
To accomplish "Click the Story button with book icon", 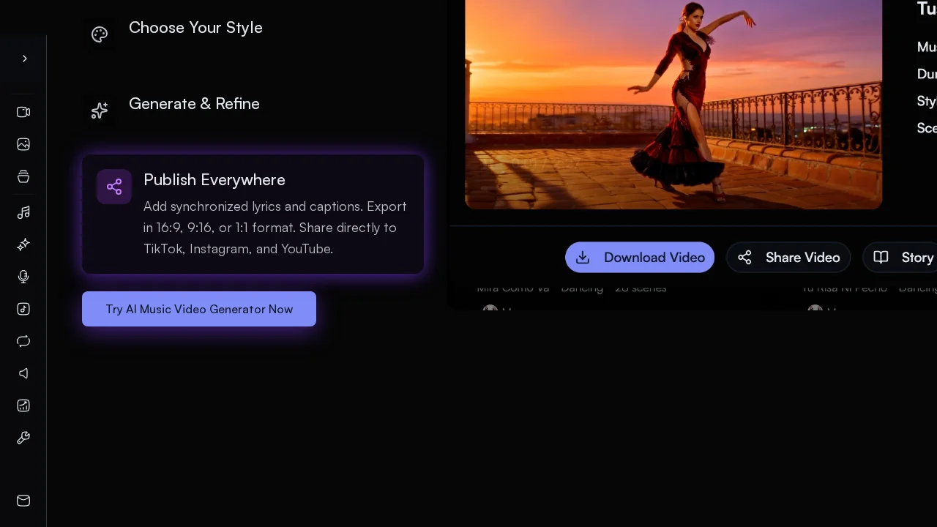I will pos(908,257).
